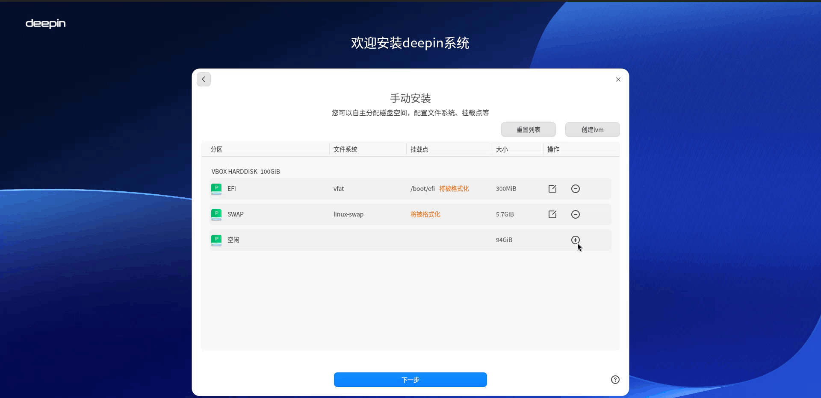Click the 创建lvm button
Screen dimensions: 821x398
click(x=592, y=129)
